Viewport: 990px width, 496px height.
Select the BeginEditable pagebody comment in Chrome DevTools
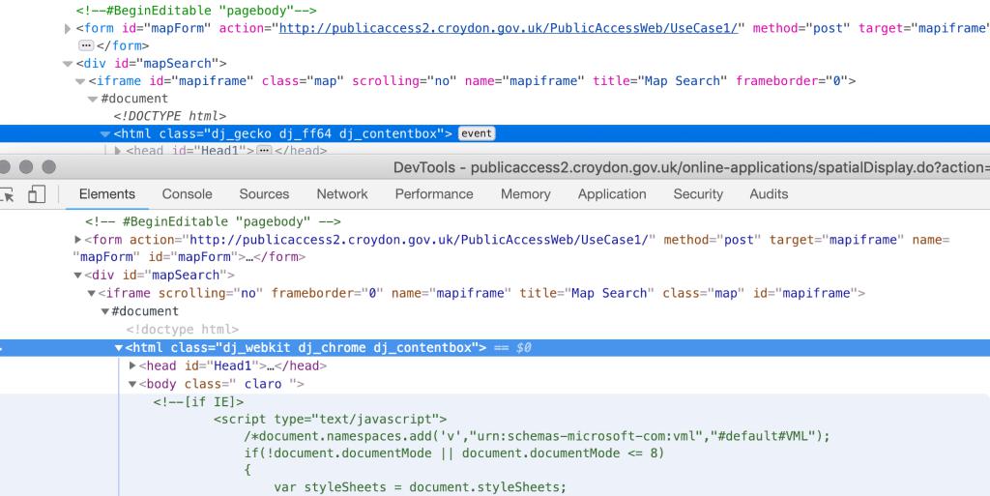coord(214,221)
